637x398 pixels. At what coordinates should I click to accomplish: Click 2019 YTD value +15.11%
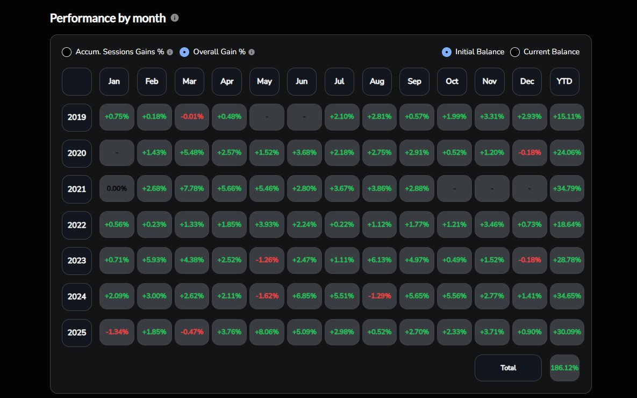click(x=567, y=117)
